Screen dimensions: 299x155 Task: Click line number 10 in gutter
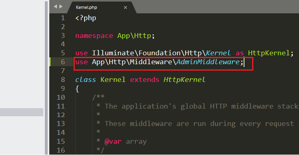[61, 97]
